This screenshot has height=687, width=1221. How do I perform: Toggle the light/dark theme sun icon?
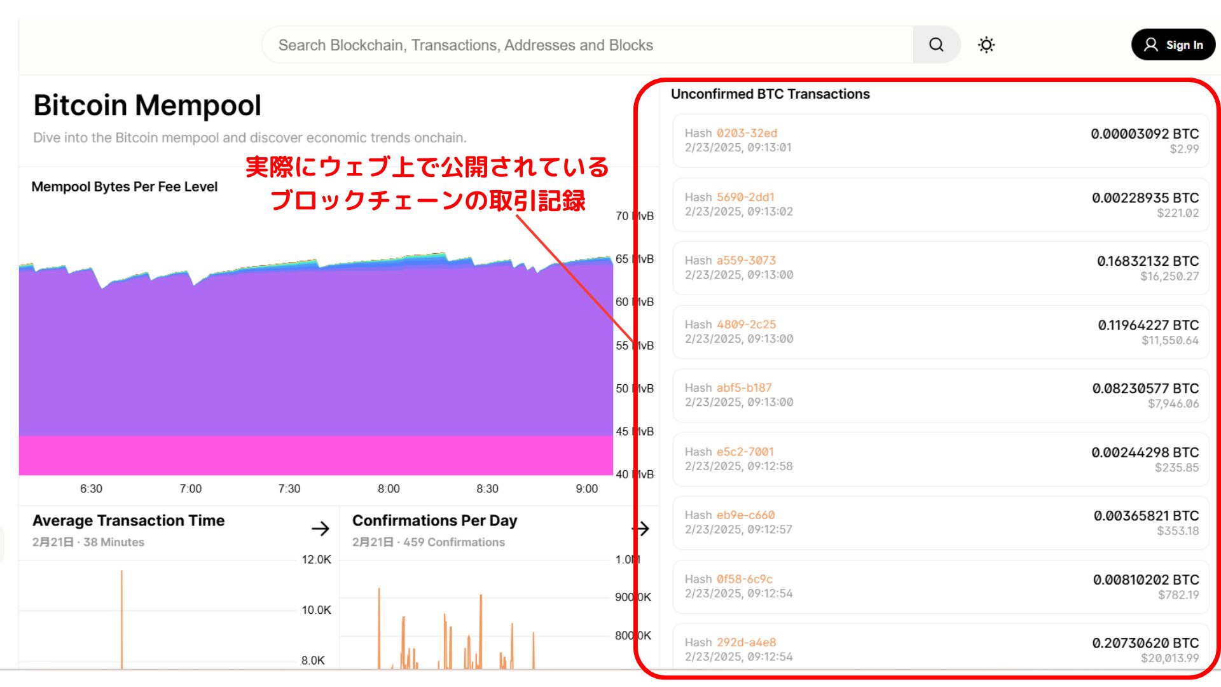coord(986,45)
